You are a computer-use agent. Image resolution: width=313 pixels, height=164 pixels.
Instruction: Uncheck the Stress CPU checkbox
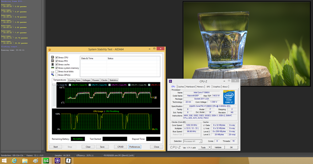(x=57, y=58)
